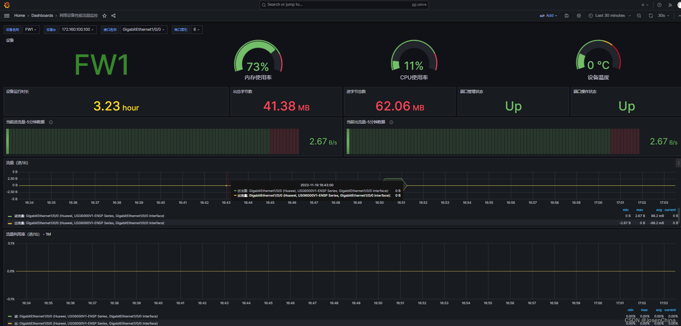Open the help question mark icon
The height and width of the screenshot is (326, 681).
coord(659,5)
